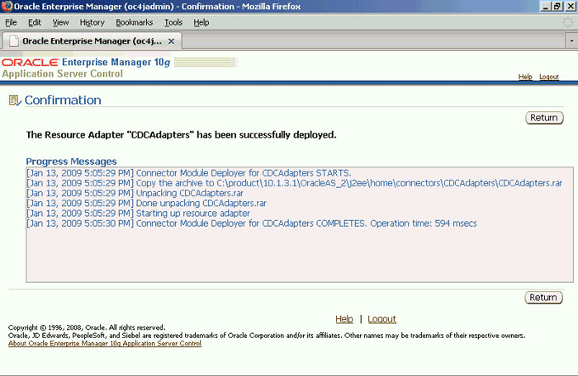The width and height of the screenshot is (578, 376).
Task: Click the successfully deployed confirmation text
Action: (181, 134)
